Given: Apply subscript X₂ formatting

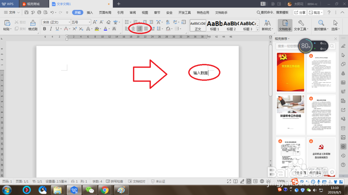Looking at the screenshot, I should (81, 29).
